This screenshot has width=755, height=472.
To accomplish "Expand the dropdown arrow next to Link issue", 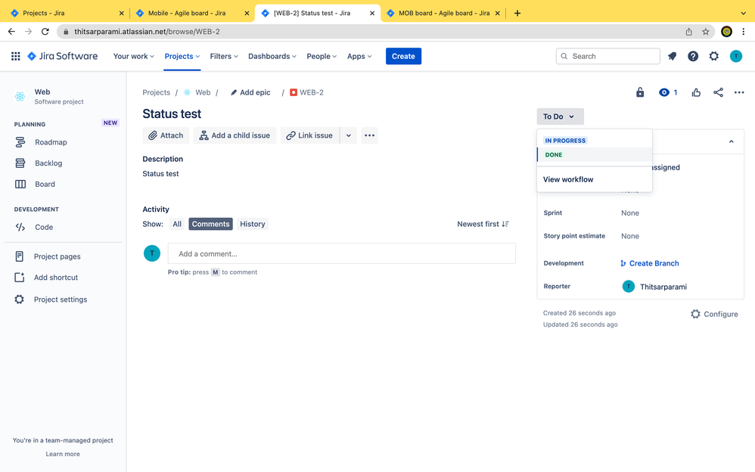I will (x=349, y=135).
